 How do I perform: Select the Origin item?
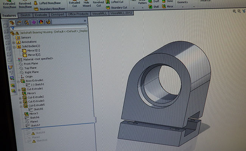point(26,77)
